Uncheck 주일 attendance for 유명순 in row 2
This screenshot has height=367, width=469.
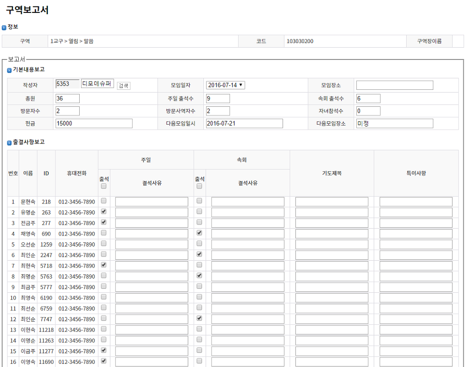pyautogui.click(x=104, y=212)
